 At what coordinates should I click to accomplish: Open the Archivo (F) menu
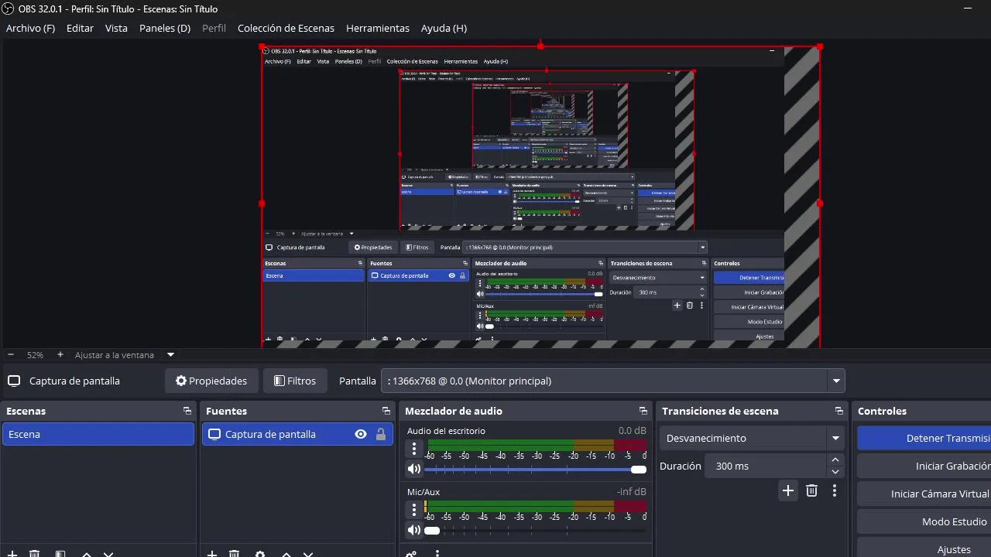(x=31, y=28)
